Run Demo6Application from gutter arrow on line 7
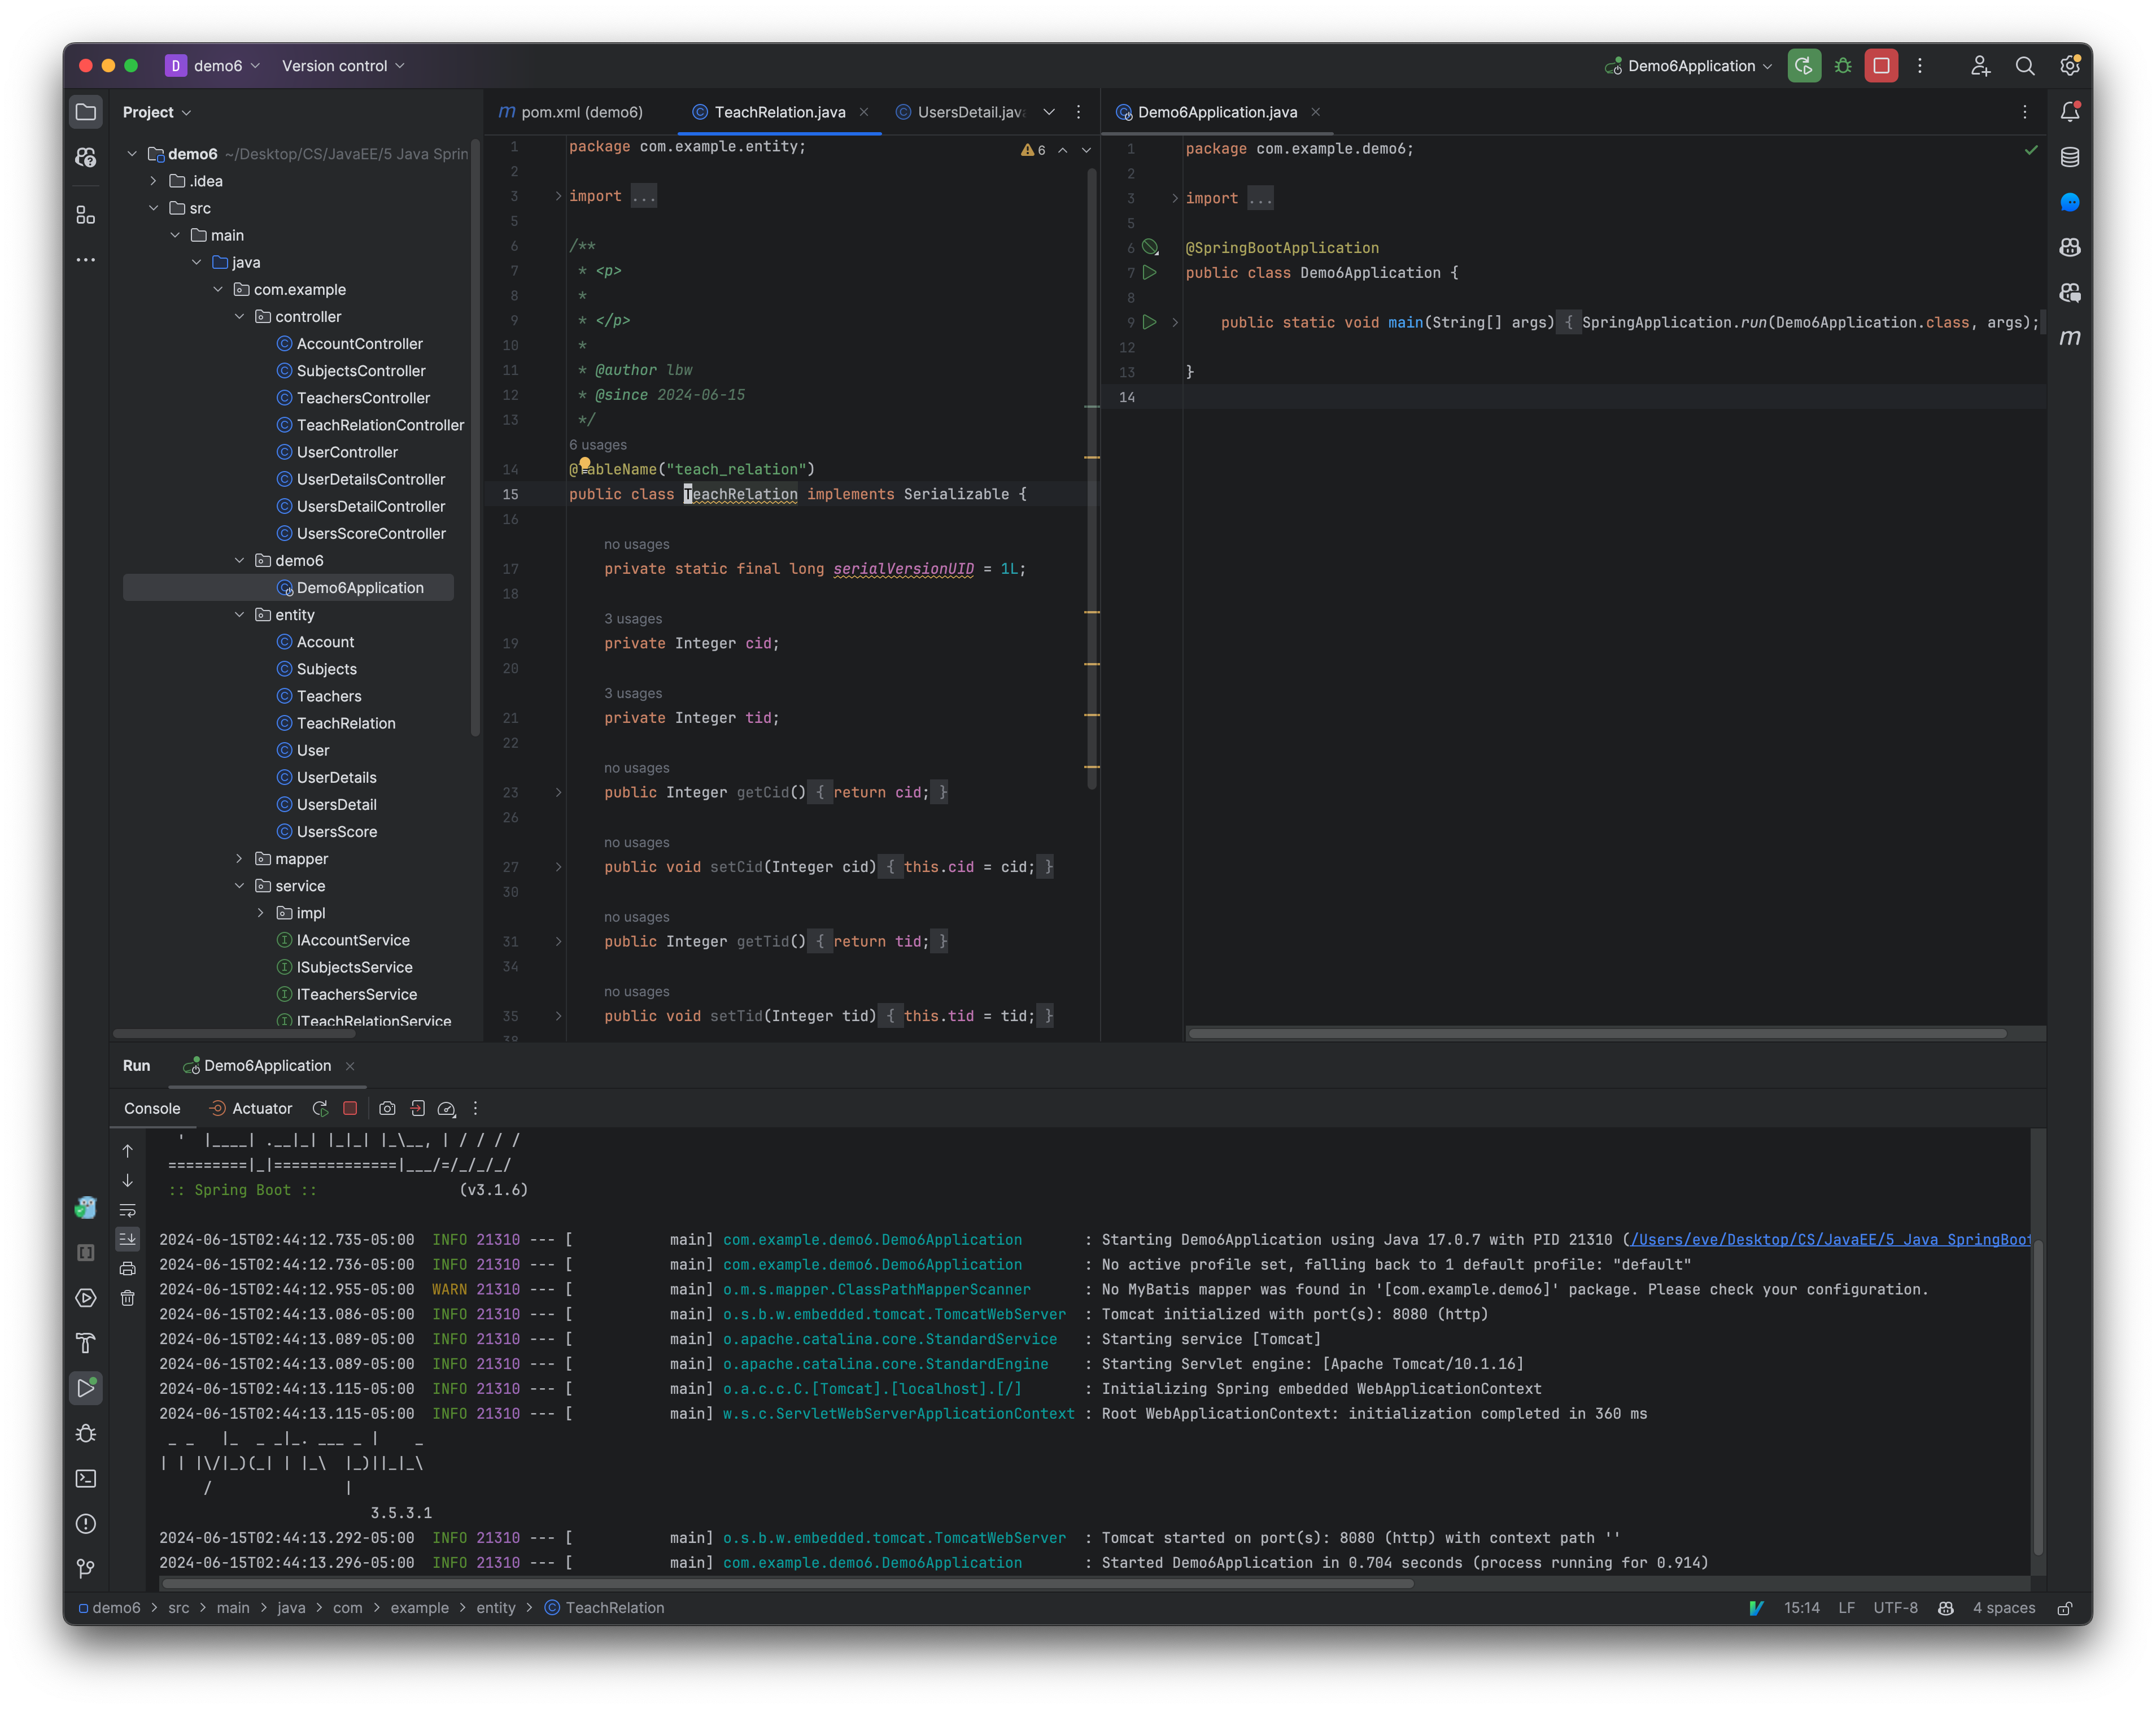This screenshot has width=2156, height=1709. (x=1150, y=272)
